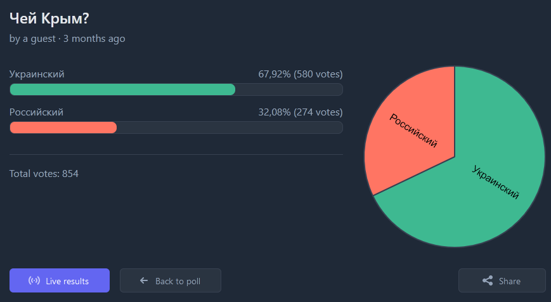The height and width of the screenshot is (302, 551).
Task: Click the share network icon
Action: point(488,281)
